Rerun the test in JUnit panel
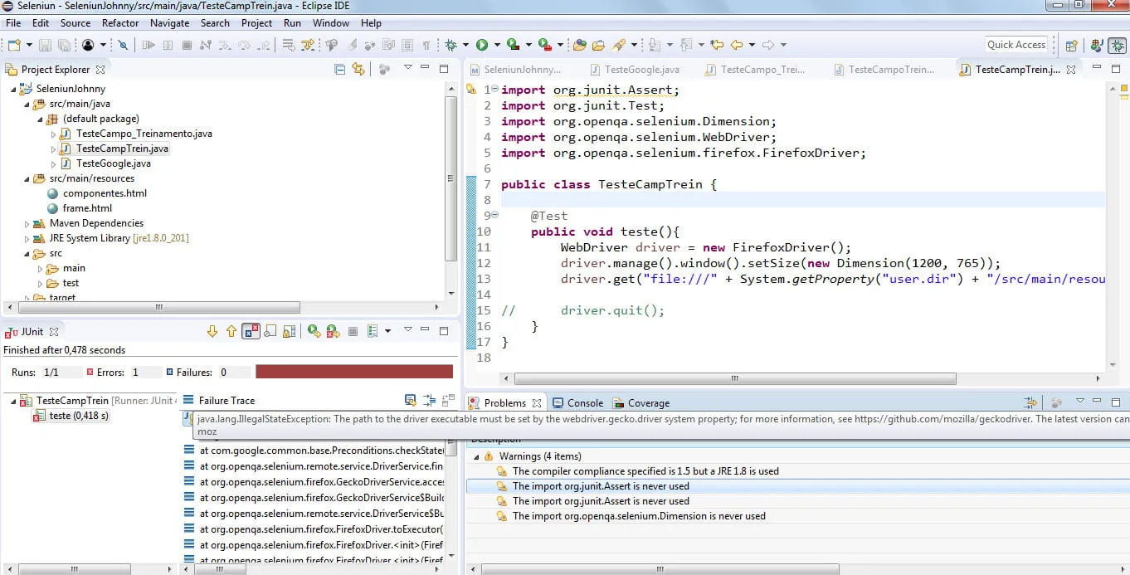 pyautogui.click(x=314, y=332)
